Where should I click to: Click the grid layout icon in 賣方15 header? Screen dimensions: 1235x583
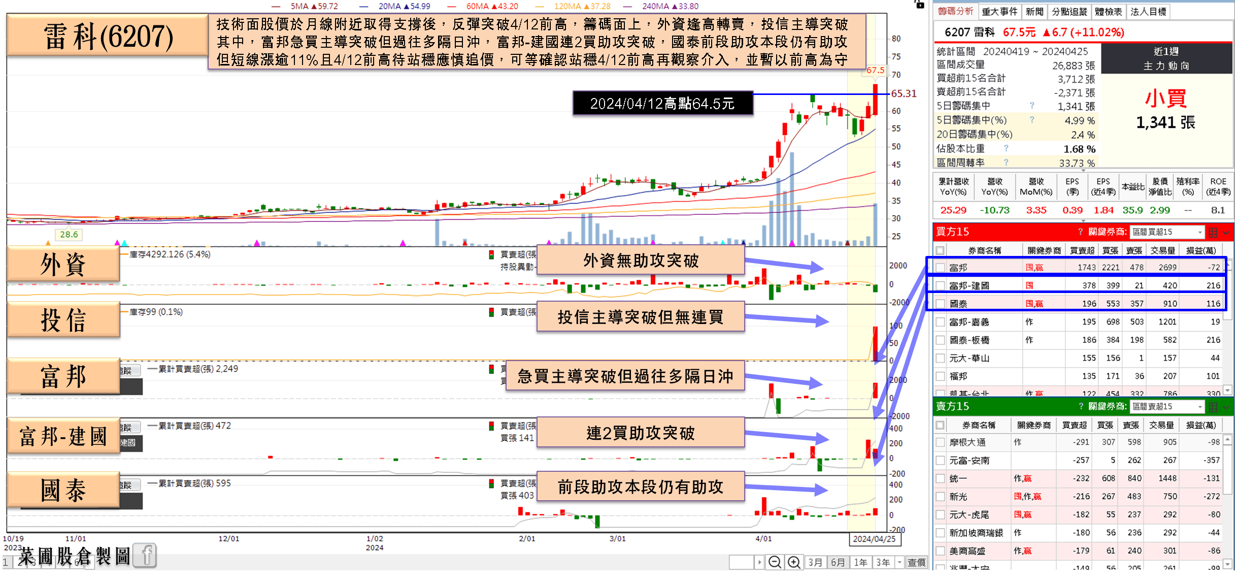[x=1213, y=407]
